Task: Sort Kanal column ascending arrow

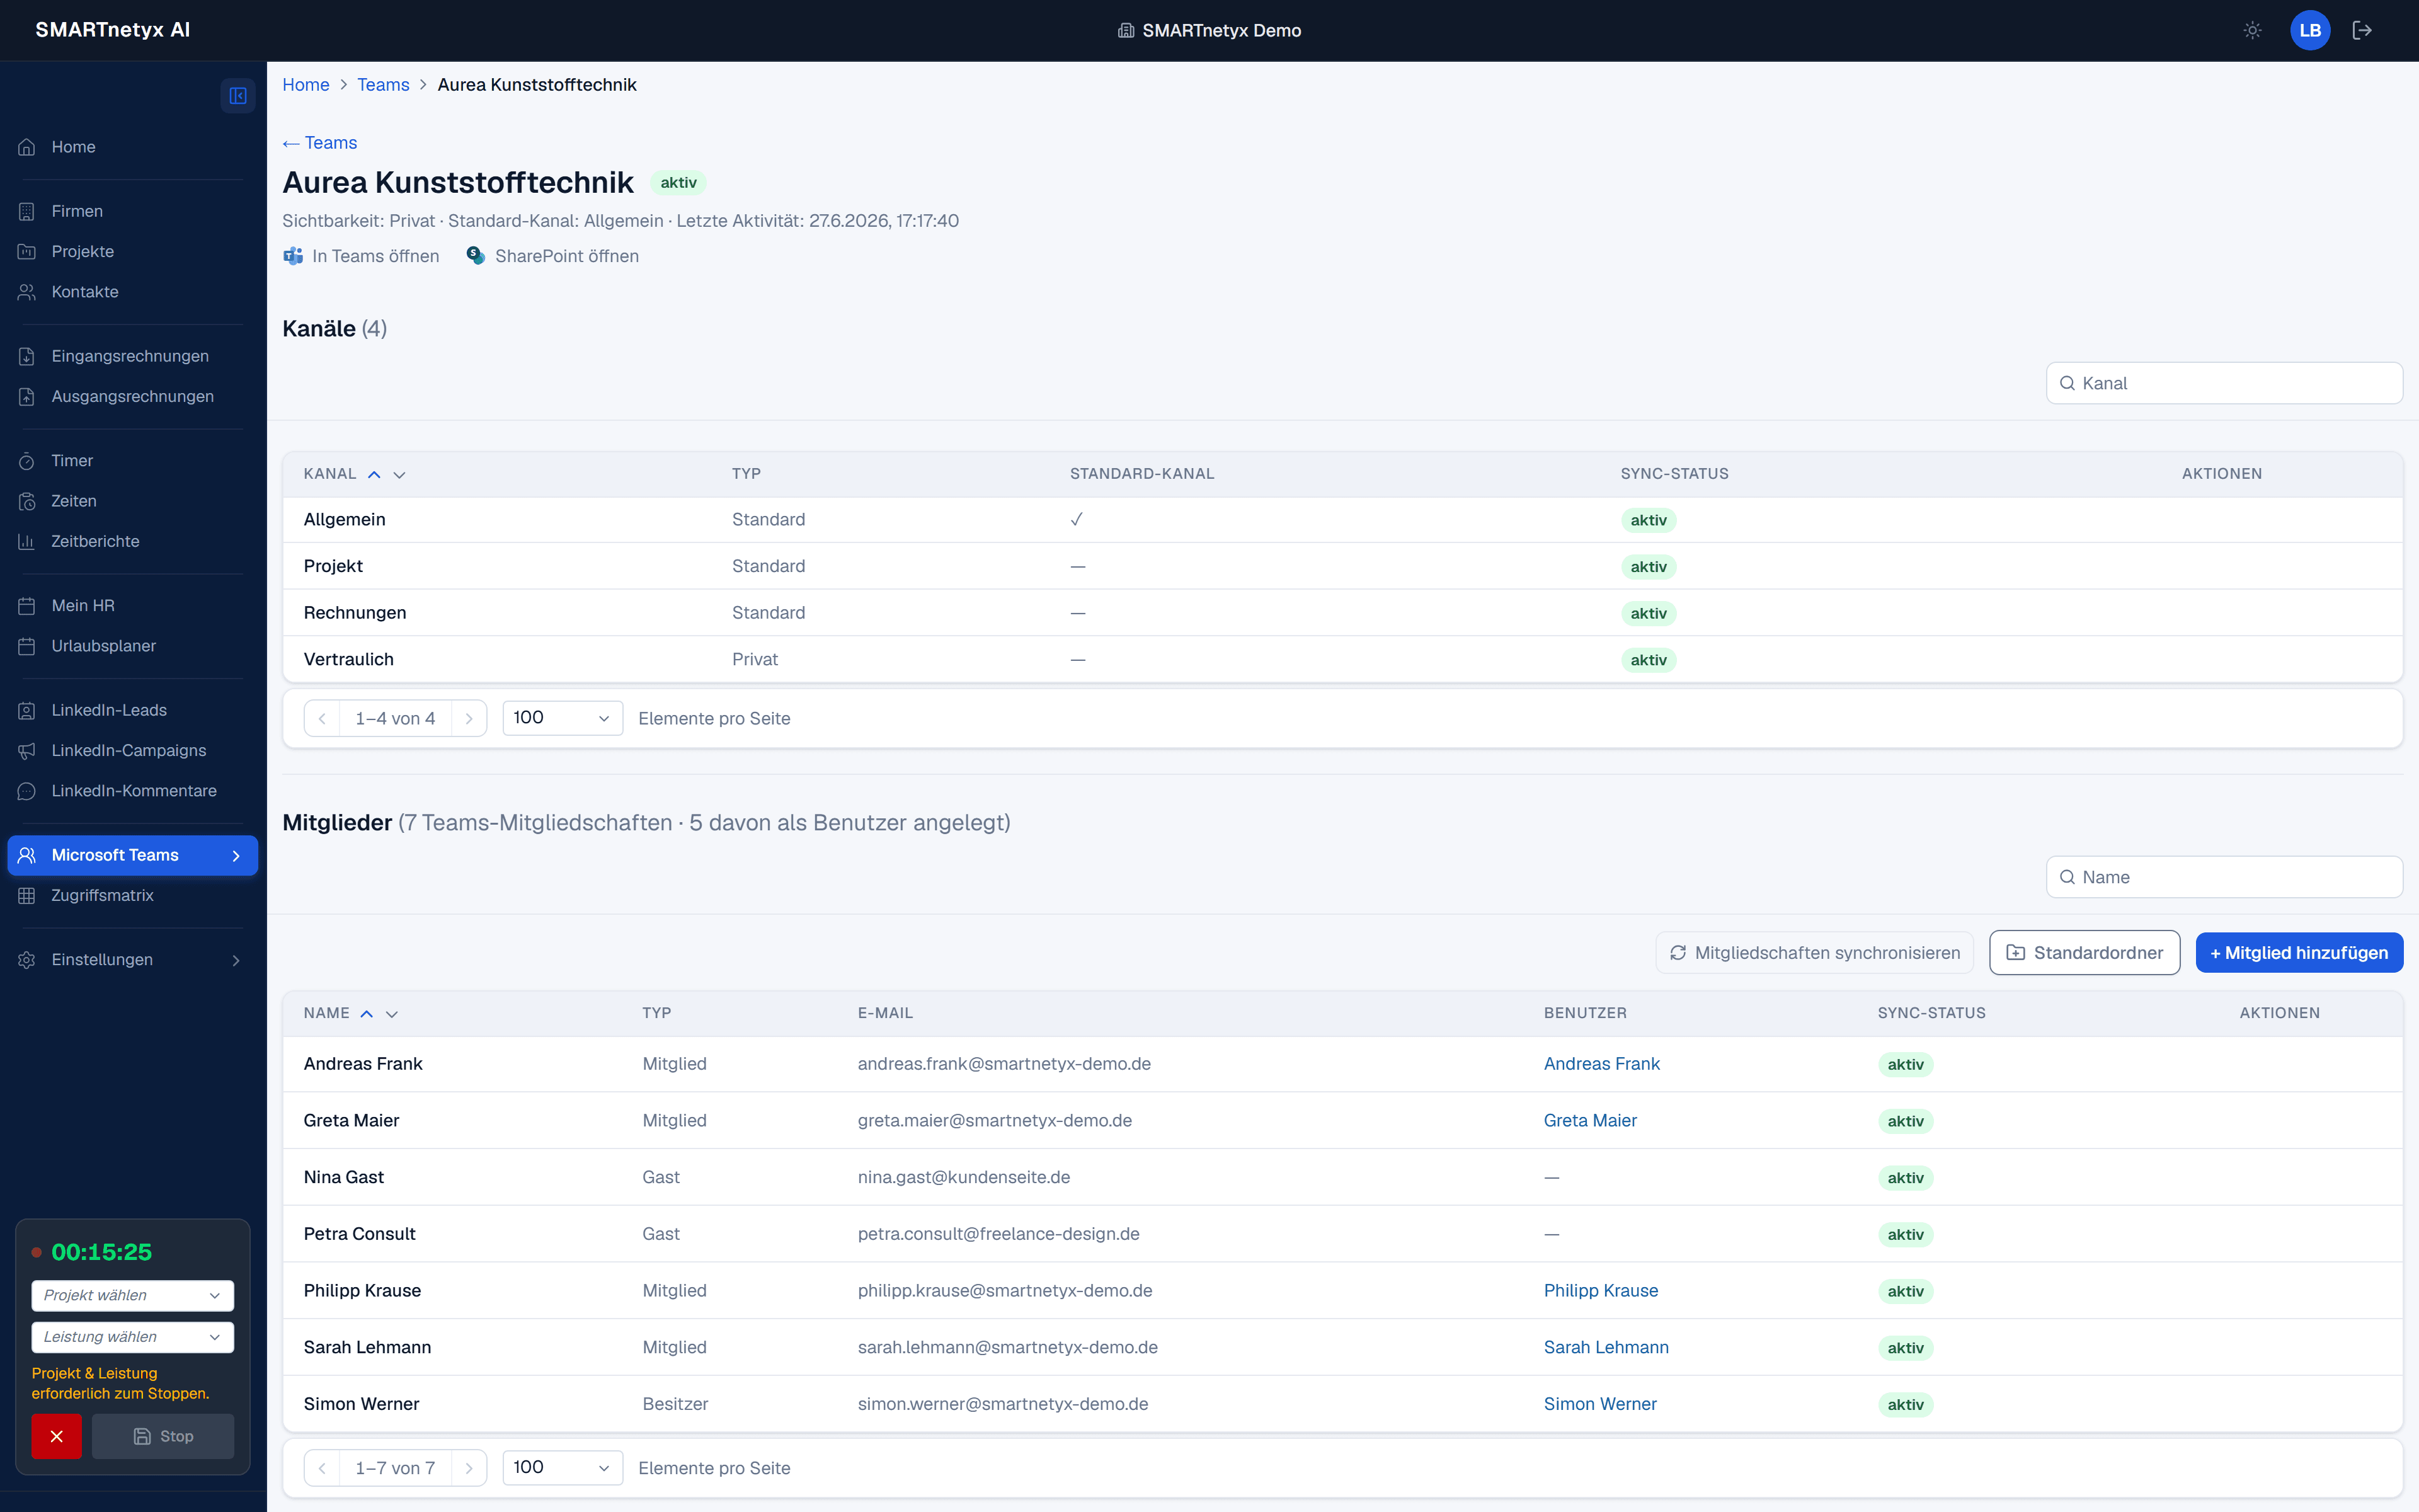Action: tap(374, 474)
